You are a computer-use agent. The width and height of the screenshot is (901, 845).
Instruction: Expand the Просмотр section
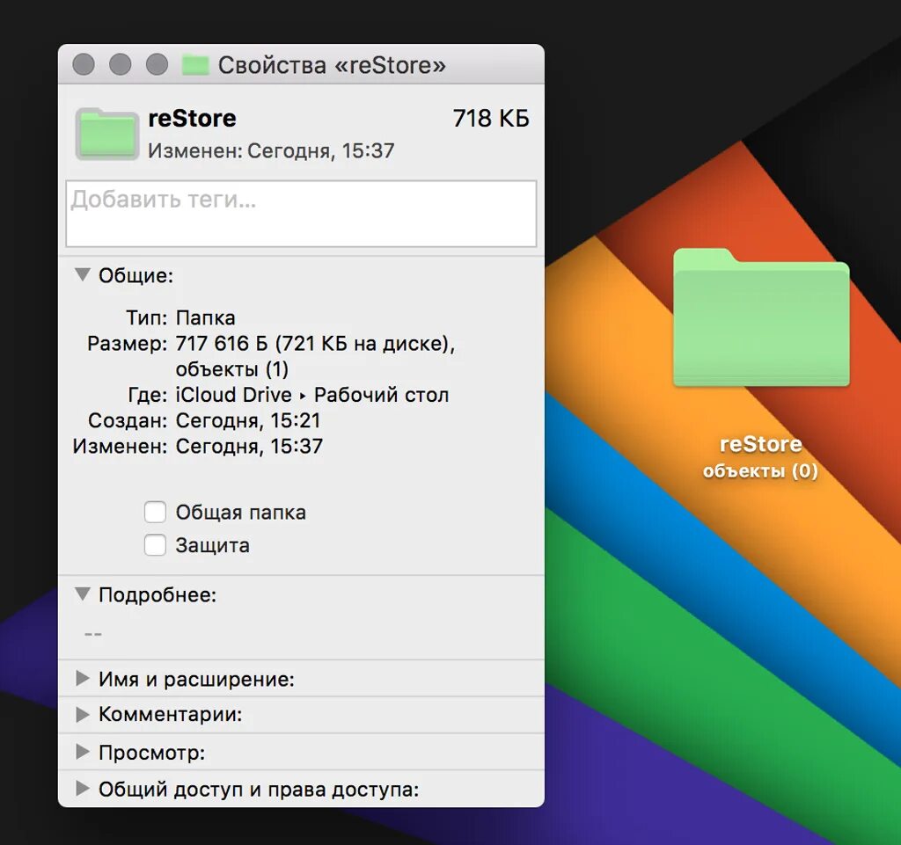(x=83, y=752)
